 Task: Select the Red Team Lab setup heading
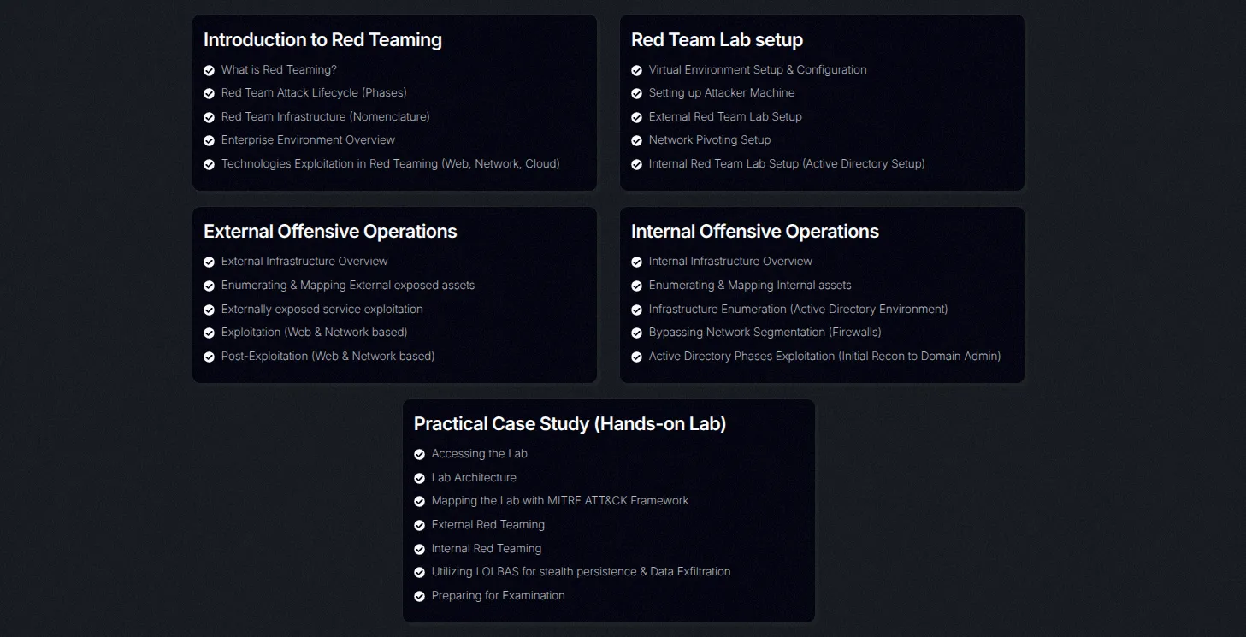click(717, 40)
